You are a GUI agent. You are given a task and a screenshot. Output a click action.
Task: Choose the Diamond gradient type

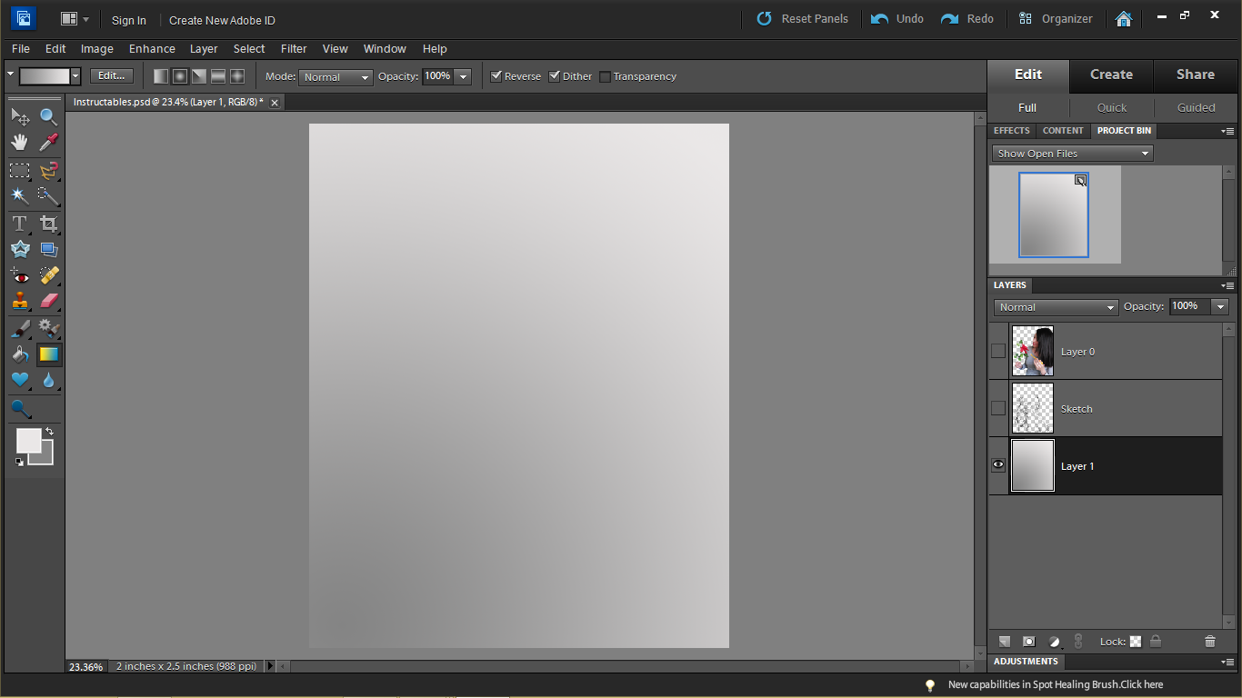coord(237,76)
